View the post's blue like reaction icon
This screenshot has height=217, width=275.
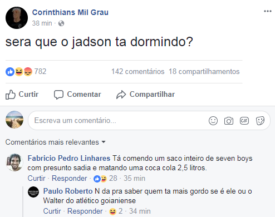(10, 72)
